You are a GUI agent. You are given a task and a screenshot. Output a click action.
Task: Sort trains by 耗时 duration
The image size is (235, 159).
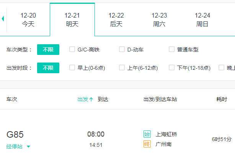tap(222, 100)
